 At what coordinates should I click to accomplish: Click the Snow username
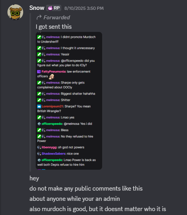(x=37, y=8)
